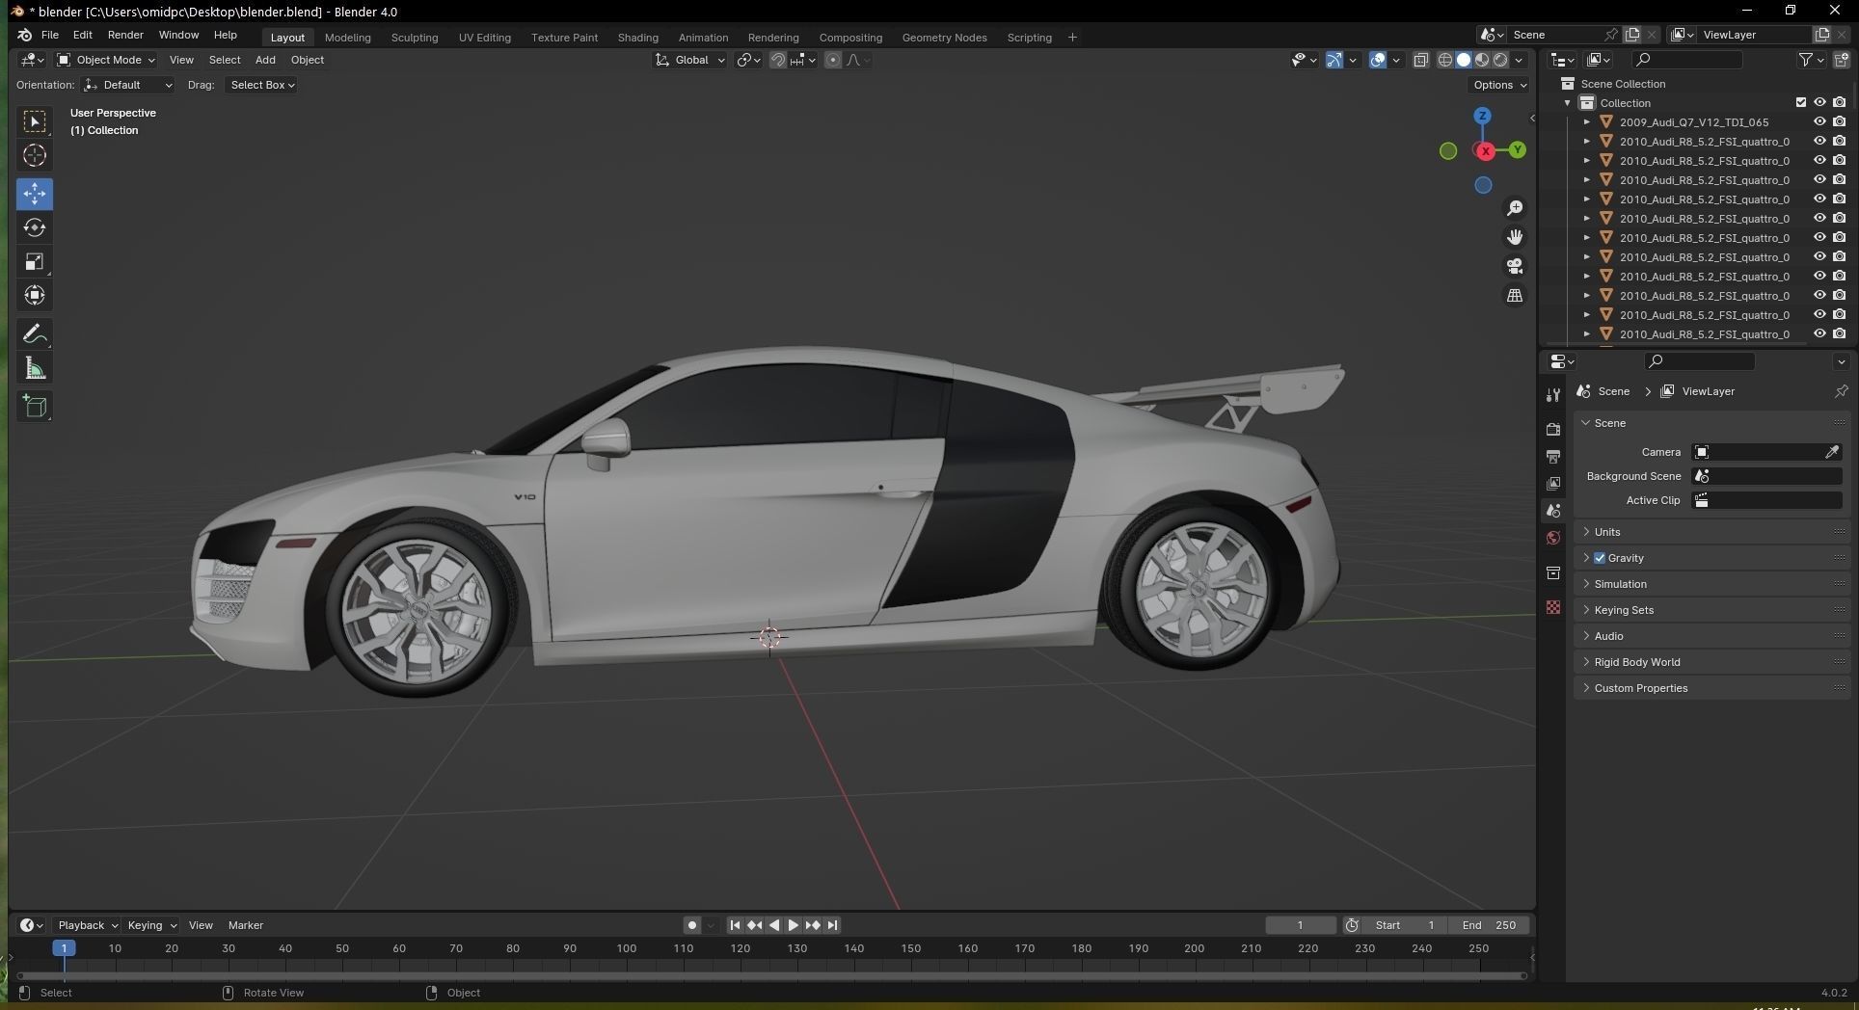Select the Scale tool
This screenshot has width=1859, height=1010.
pyautogui.click(x=35, y=262)
